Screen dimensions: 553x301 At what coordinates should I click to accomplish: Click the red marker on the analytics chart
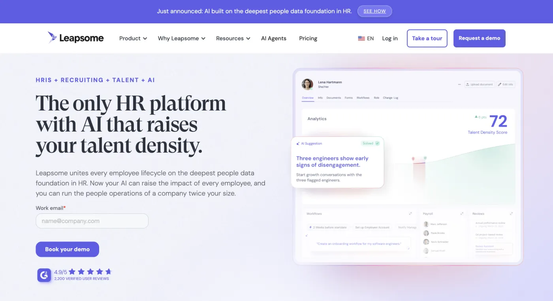coord(413,159)
